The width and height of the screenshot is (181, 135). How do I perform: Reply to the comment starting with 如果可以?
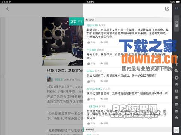(x=104, y=42)
